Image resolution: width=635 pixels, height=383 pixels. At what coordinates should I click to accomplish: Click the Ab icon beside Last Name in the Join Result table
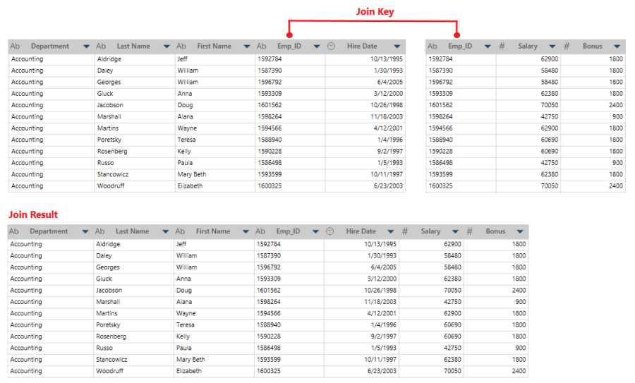[100, 231]
